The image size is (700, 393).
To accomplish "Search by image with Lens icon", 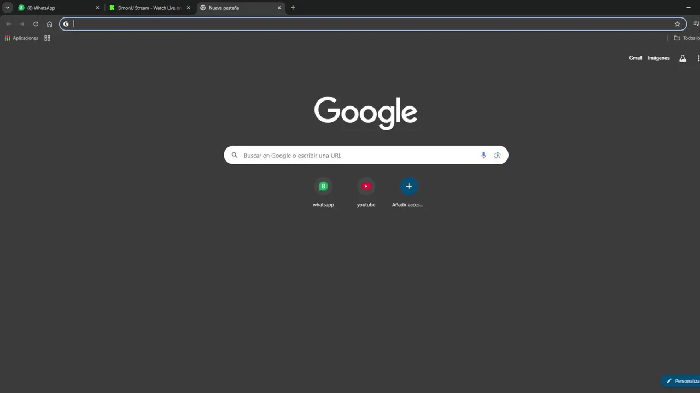I will tap(497, 155).
